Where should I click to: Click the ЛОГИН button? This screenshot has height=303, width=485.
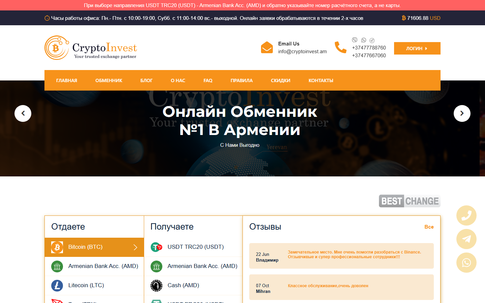[x=417, y=48]
